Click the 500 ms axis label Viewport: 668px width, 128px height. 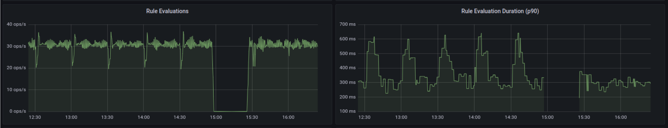click(x=348, y=53)
